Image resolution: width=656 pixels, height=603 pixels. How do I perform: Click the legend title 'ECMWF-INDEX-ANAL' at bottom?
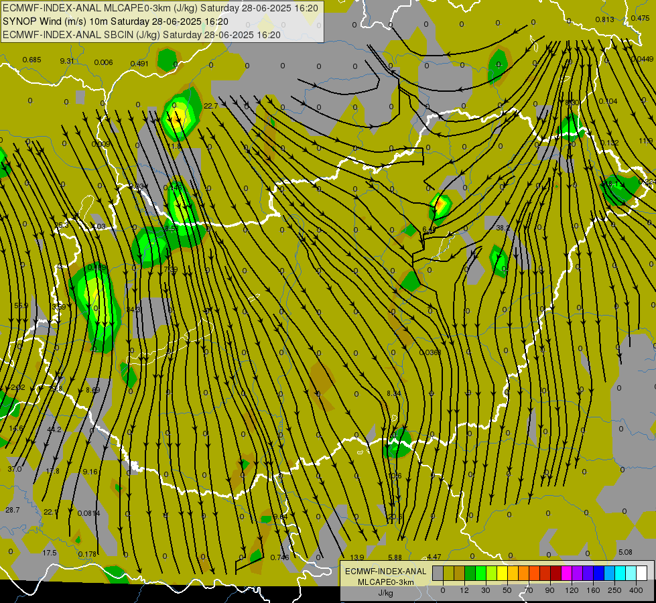point(386,572)
